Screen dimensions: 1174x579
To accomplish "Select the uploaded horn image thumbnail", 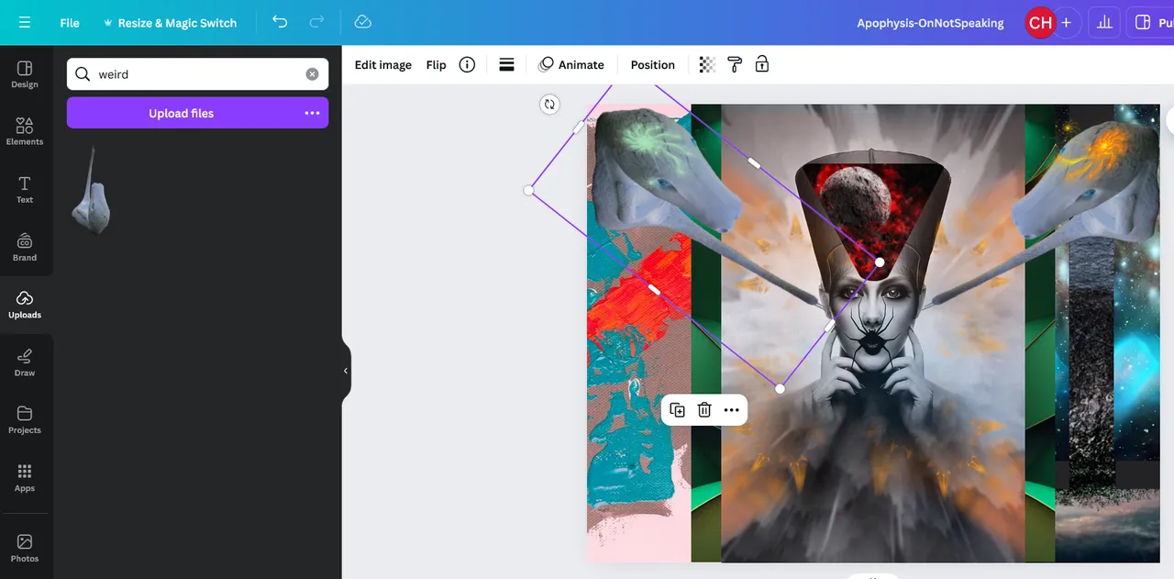I will 91,189.
